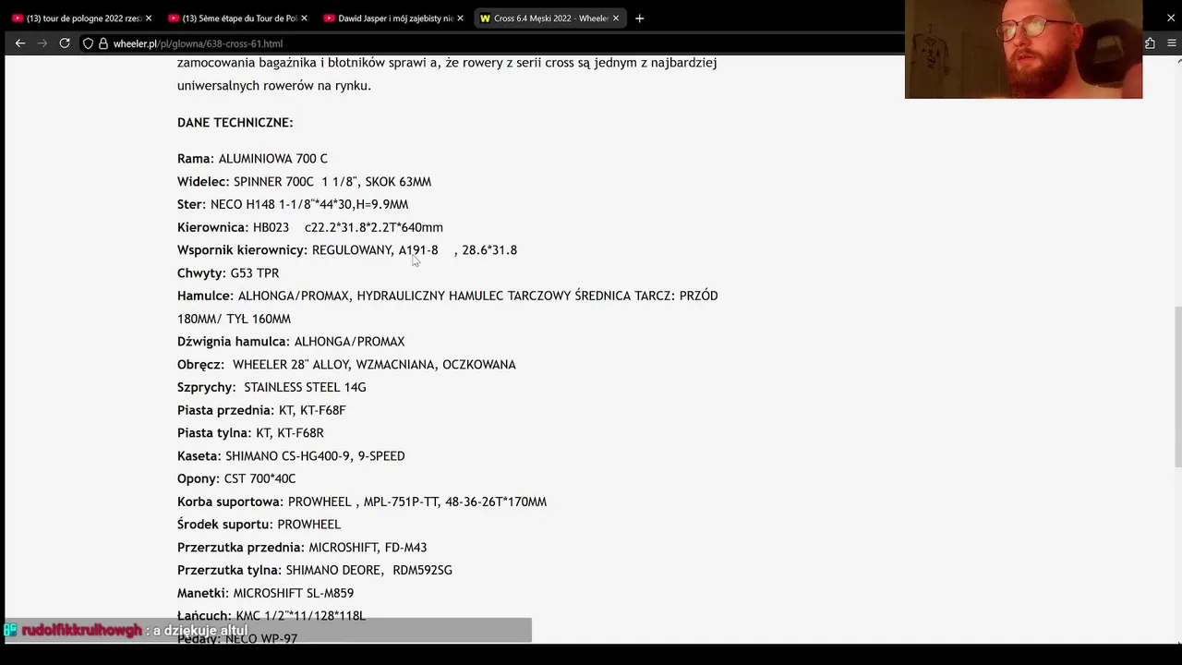Click the 'Opony: CST 700*40C' line
The image size is (1182, 665).
pyautogui.click(x=236, y=478)
